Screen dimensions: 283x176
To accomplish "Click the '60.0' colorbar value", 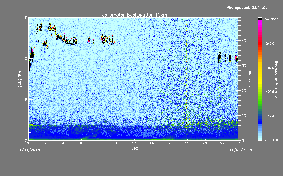I will point(271,116).
